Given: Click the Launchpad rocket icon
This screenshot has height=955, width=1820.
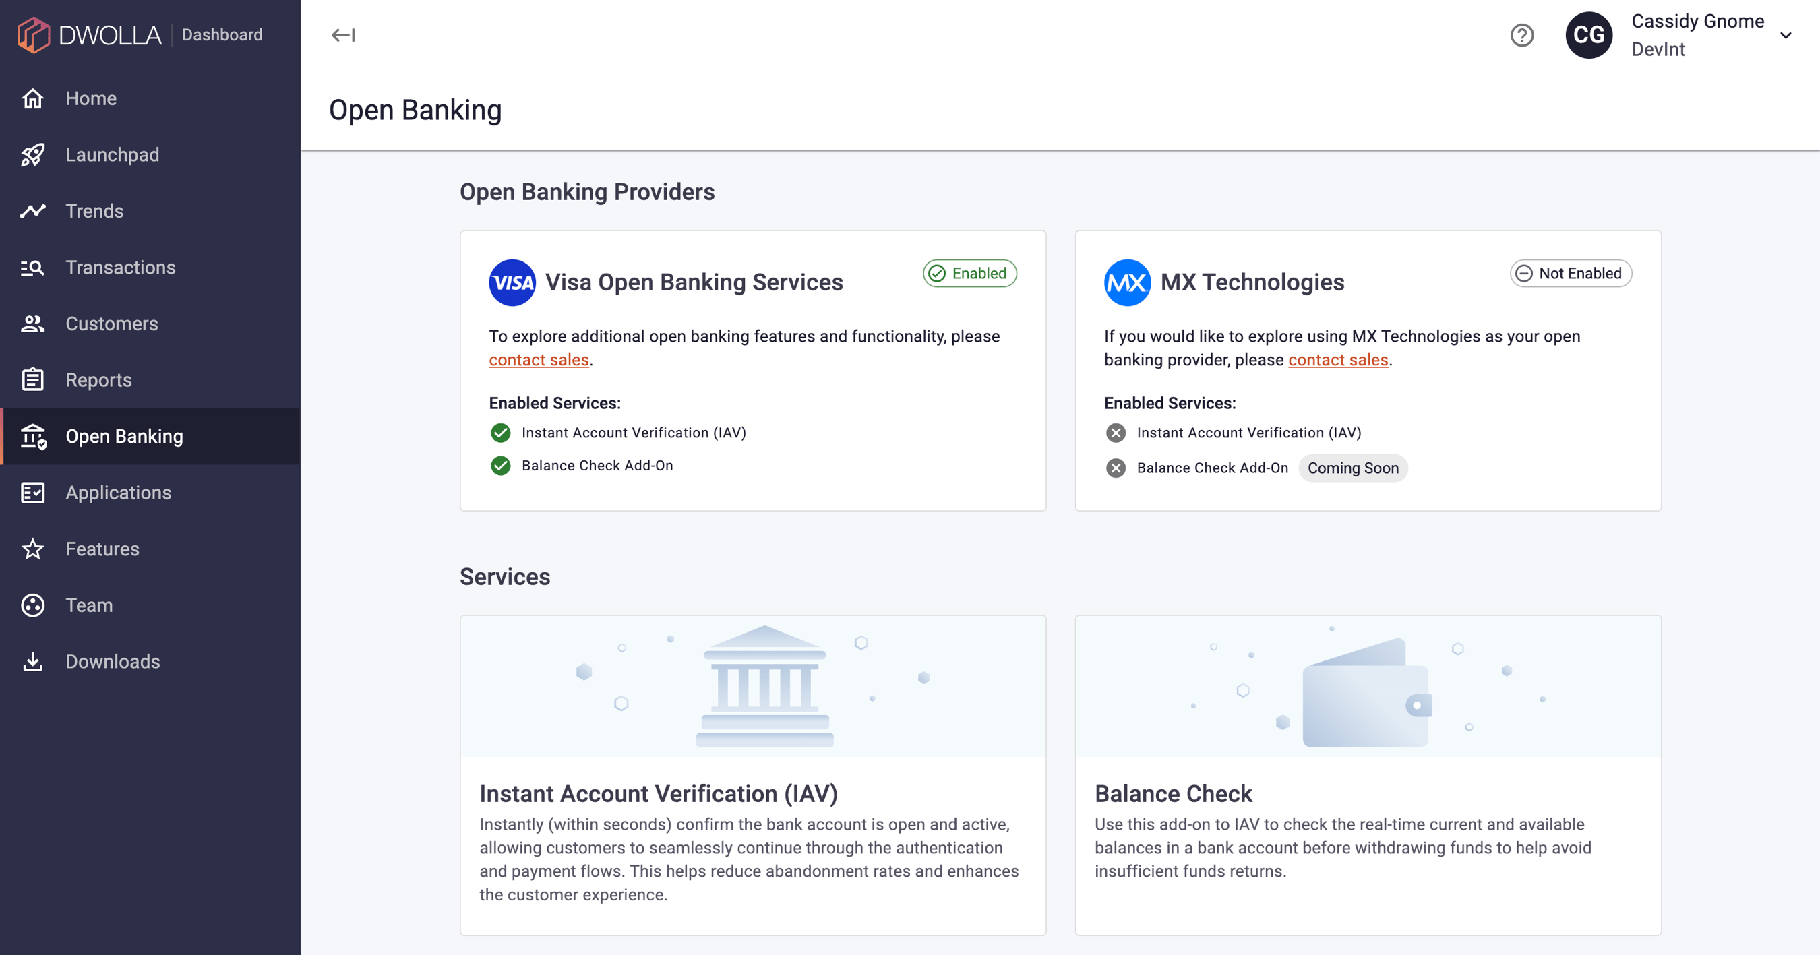Looking at the screenshot, I should 32,155.
